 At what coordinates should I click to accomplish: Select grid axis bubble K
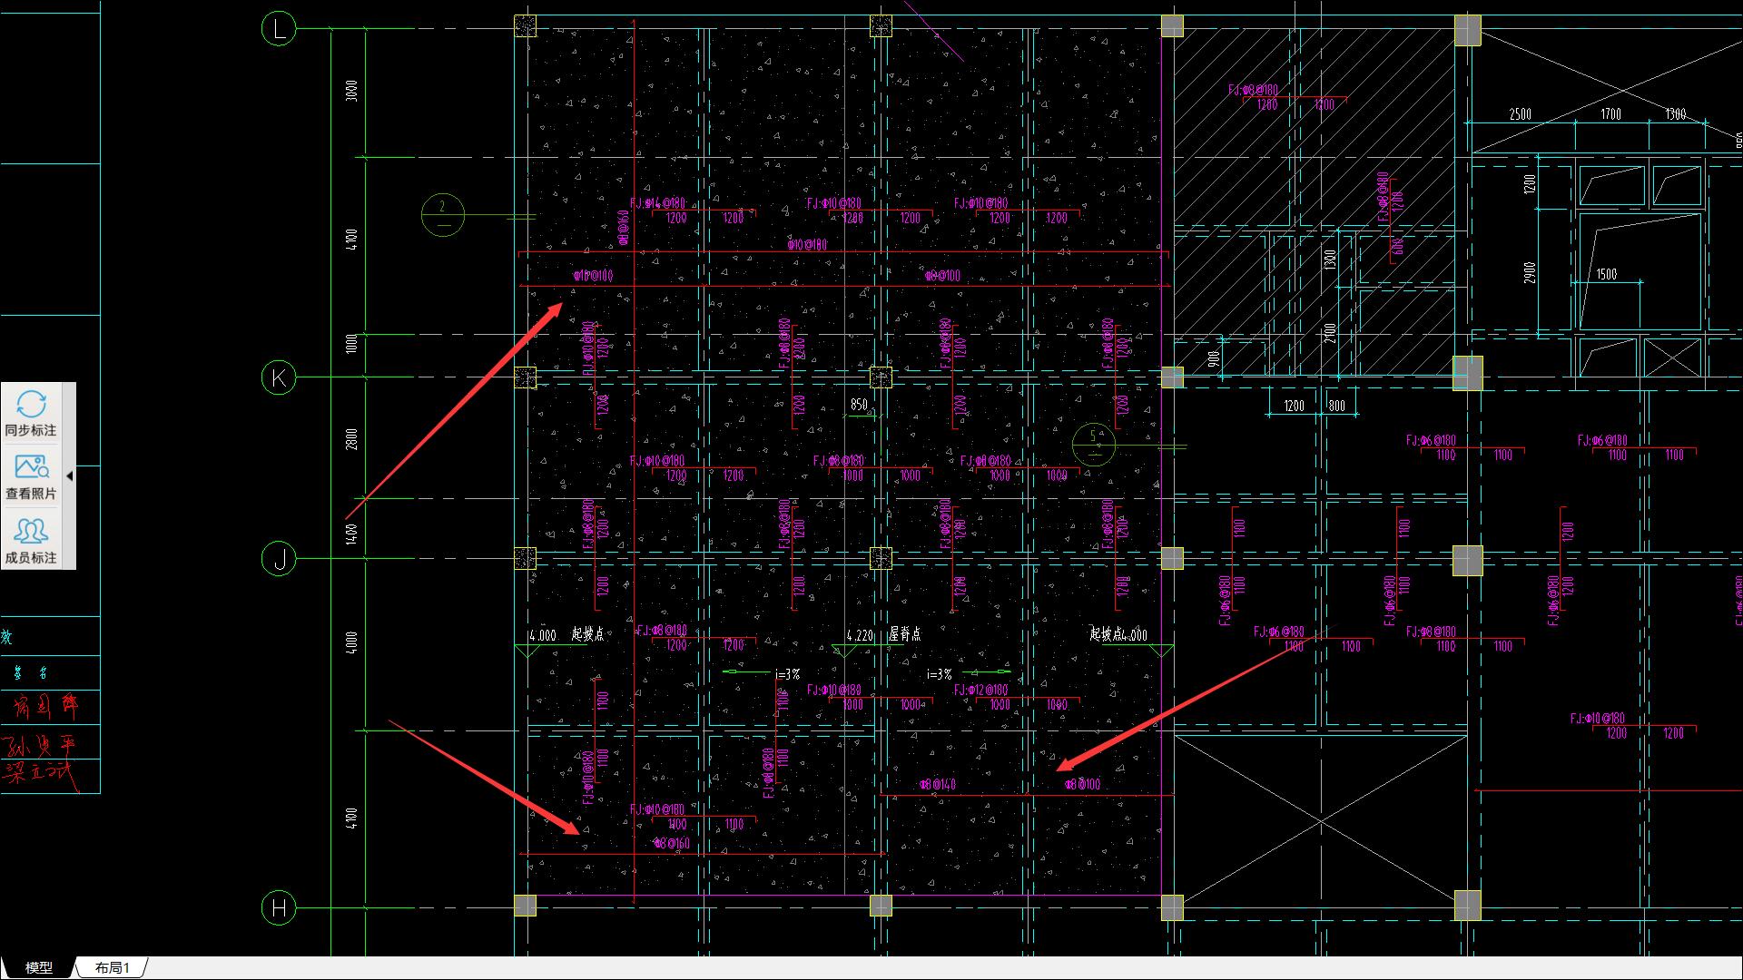(x=279, y=377)
